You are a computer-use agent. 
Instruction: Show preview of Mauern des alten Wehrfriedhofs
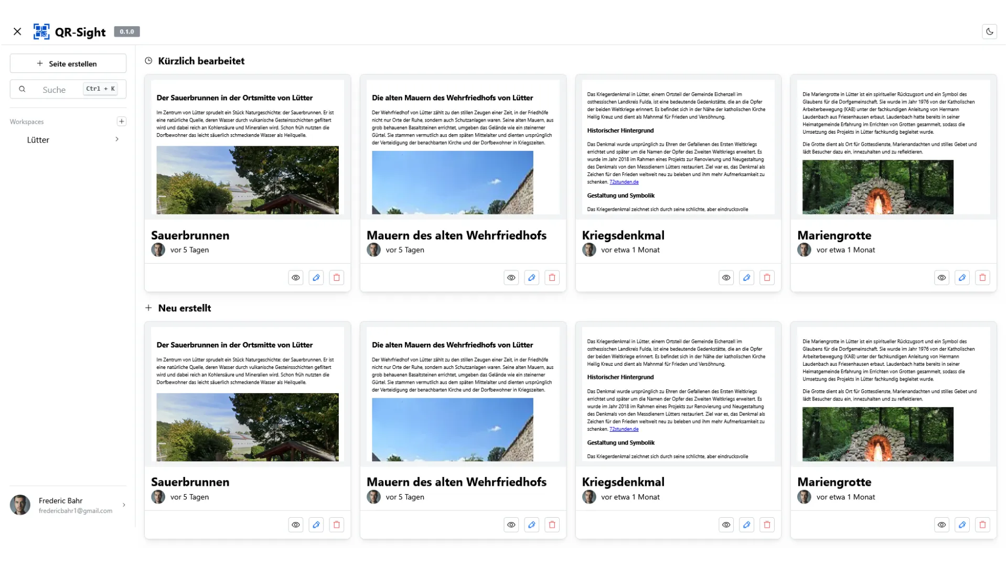(x=510, y=277)
